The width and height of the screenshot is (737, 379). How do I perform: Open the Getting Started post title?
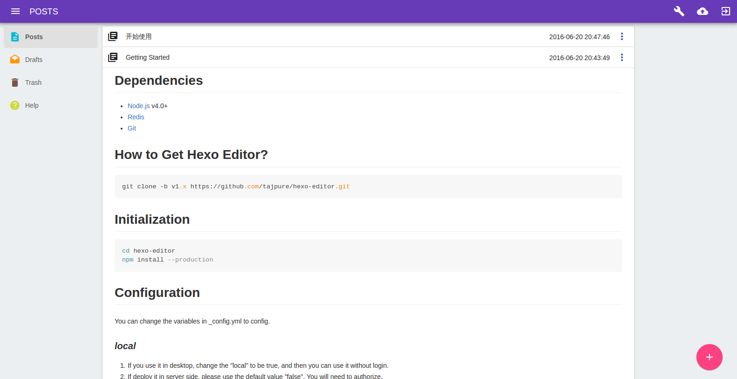[x=148, y=57]
